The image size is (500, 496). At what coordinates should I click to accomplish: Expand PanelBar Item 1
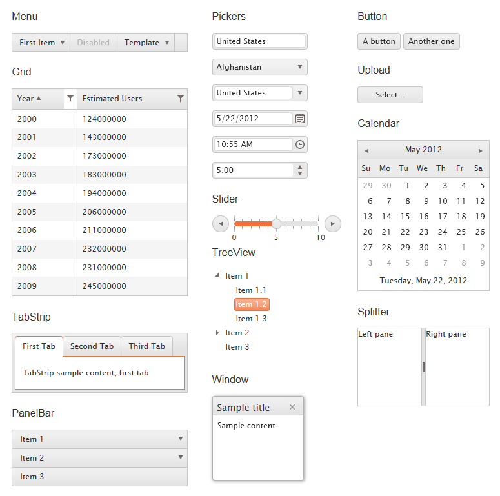pos(99,439)
